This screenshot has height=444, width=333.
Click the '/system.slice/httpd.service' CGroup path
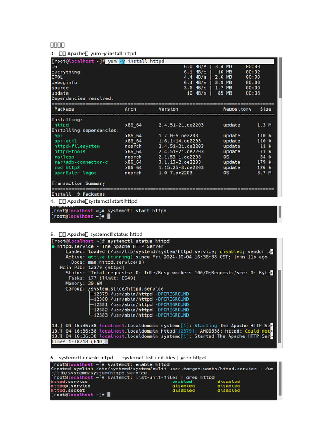click(126, 289)
